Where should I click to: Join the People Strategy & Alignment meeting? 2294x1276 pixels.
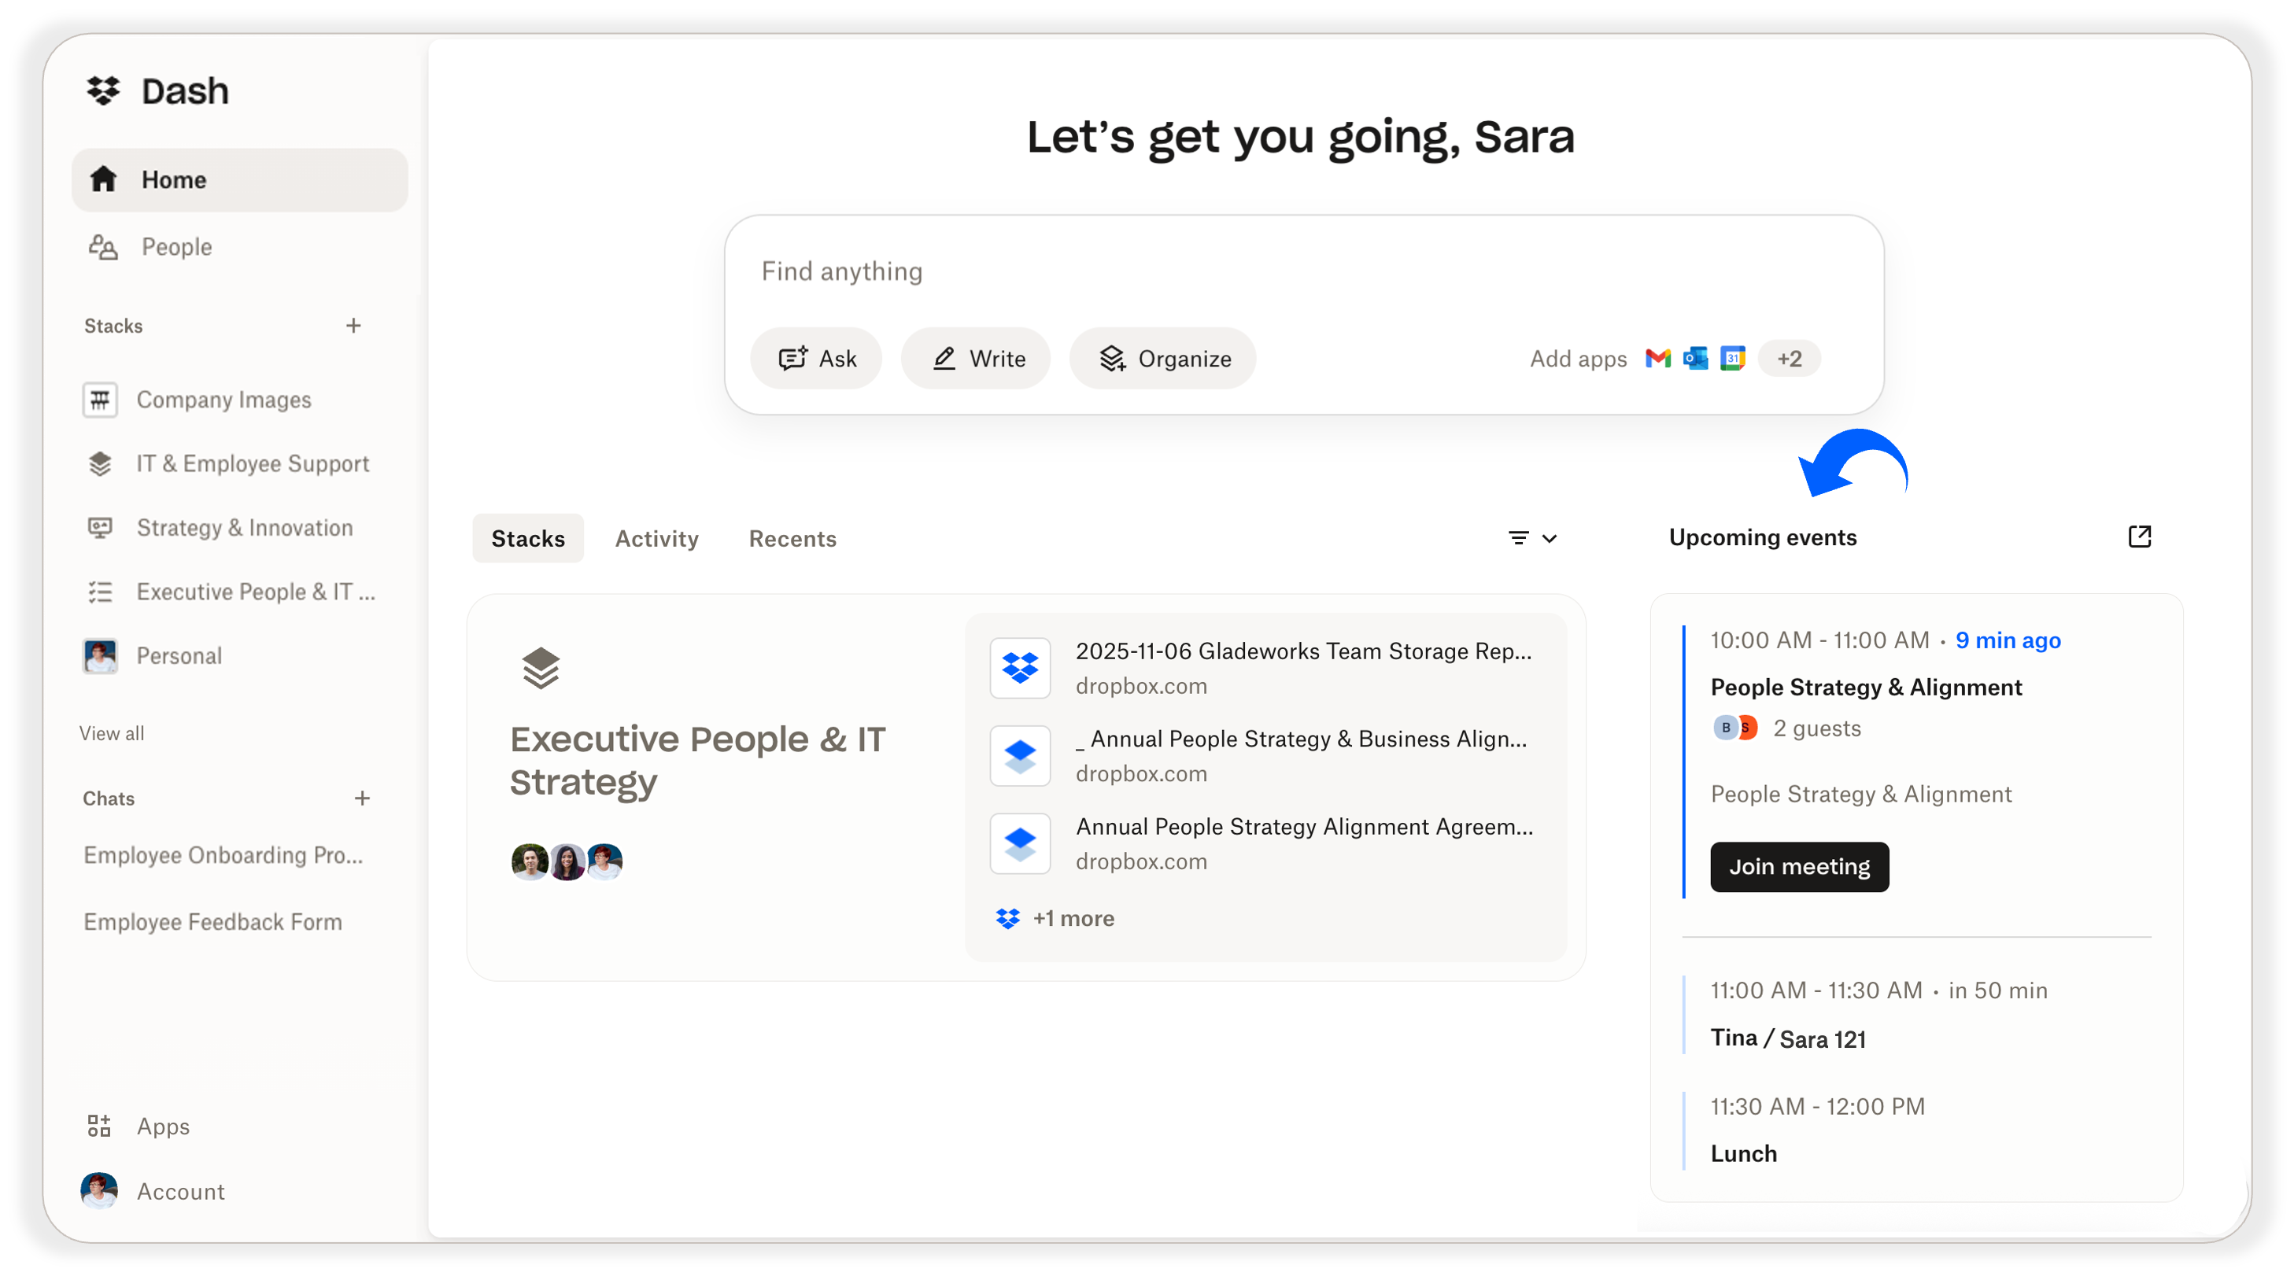click(x=1799, y=866)
